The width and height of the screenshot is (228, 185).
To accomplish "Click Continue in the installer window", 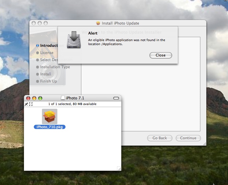I will [188, 138].
